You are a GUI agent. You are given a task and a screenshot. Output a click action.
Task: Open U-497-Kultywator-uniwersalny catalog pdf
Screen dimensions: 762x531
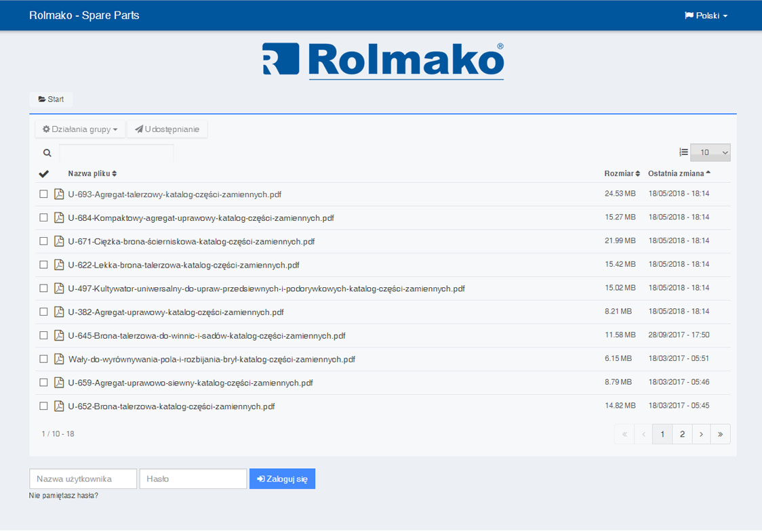tap(266, 289)
